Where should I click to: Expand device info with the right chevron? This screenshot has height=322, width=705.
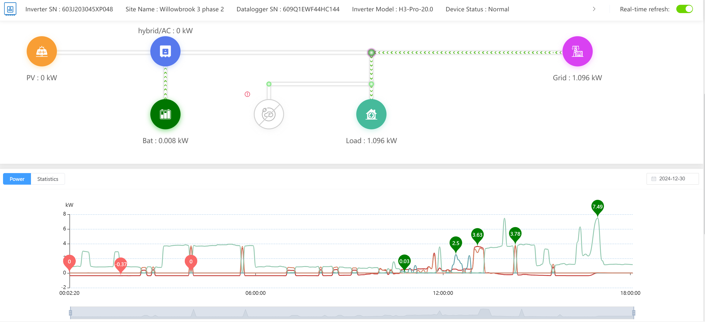594,9
